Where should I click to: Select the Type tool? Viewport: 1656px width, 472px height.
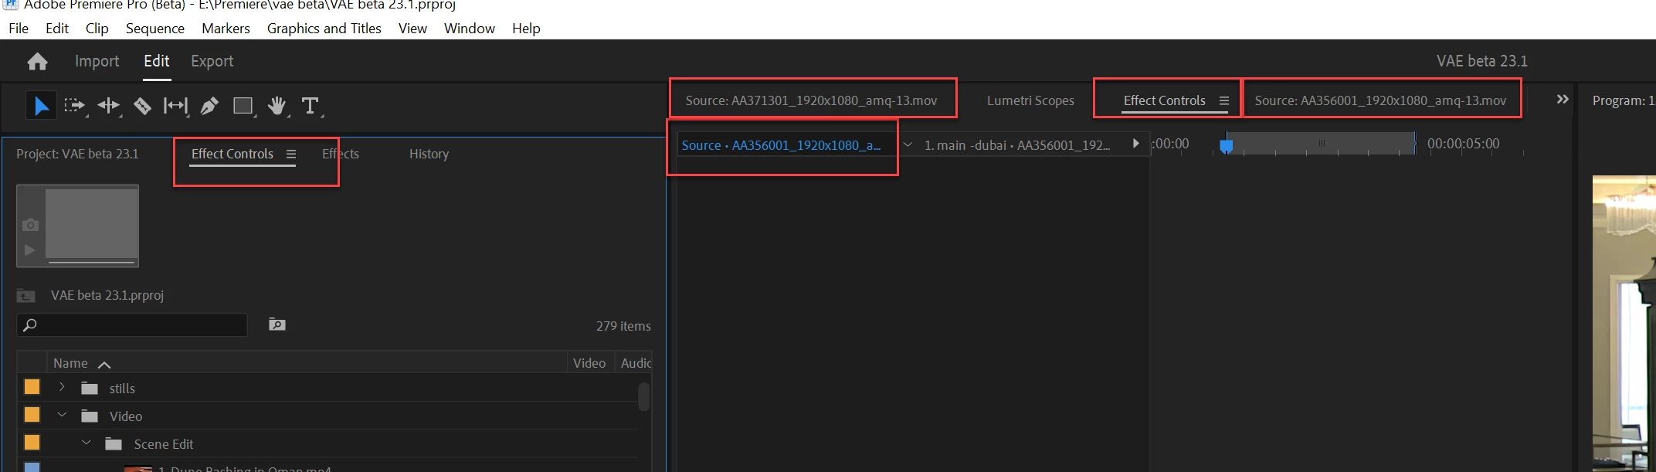(x=310, y=106)
